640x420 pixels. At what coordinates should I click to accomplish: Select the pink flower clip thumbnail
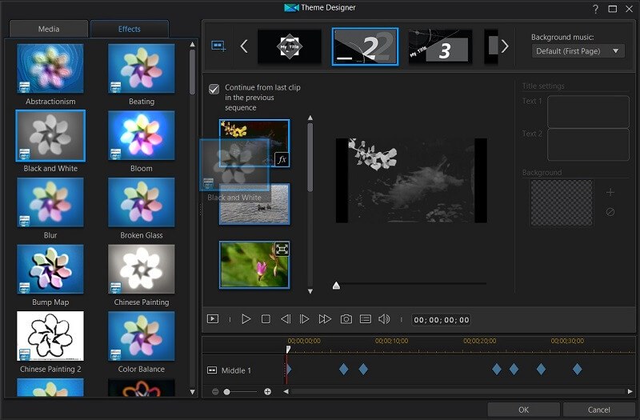point(254,265)
